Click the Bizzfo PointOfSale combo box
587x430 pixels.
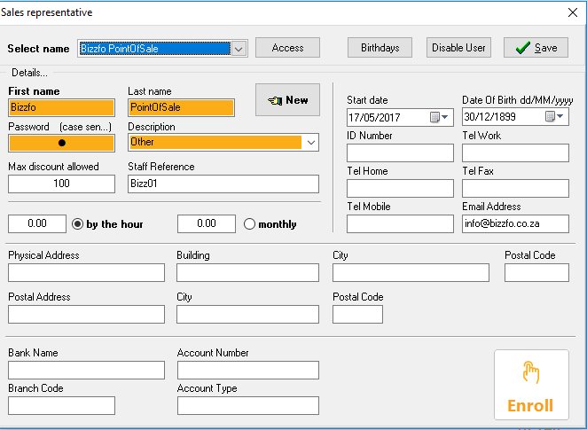click(x=162, y=49)
